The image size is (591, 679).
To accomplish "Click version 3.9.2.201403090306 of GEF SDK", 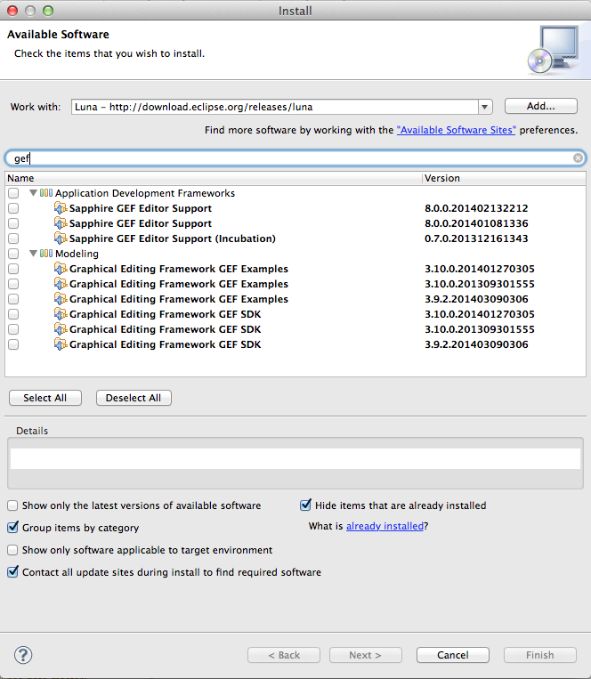I will pos(476,344).
